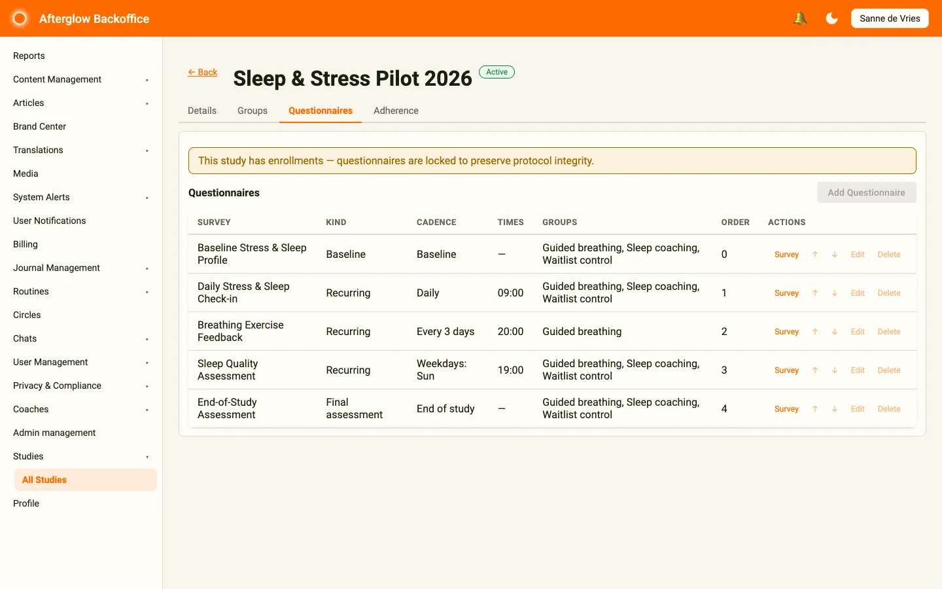Move Daily Stress & Sleep Check-in down
The height and width of the screenshot is (589, 942).
835,293
